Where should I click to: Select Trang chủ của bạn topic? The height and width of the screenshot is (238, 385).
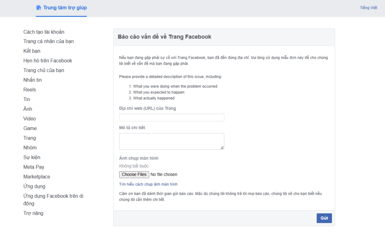44,70
